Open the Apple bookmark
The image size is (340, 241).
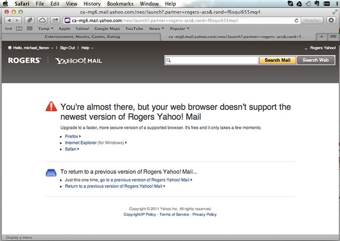(x=64, y=29)
